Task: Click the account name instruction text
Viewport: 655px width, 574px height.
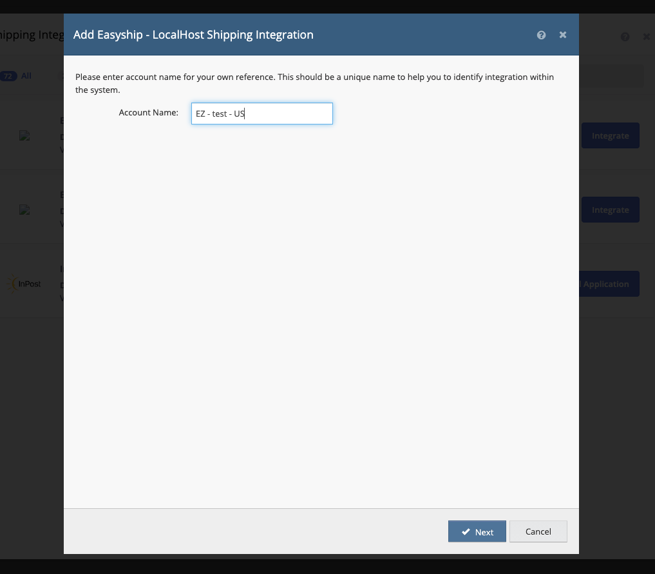Action: click(x=314, y=83)
